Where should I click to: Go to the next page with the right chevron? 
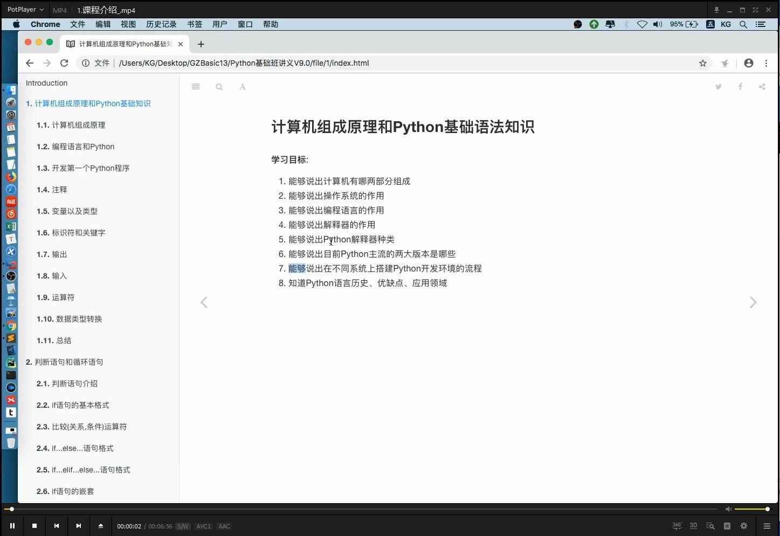[x=753, y=302]
